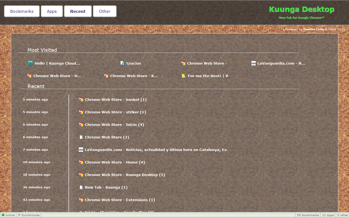
Task: Click the Chrome Web Store favicon next to Gracias
Action: pyautogui.click(x=183, y=63)
